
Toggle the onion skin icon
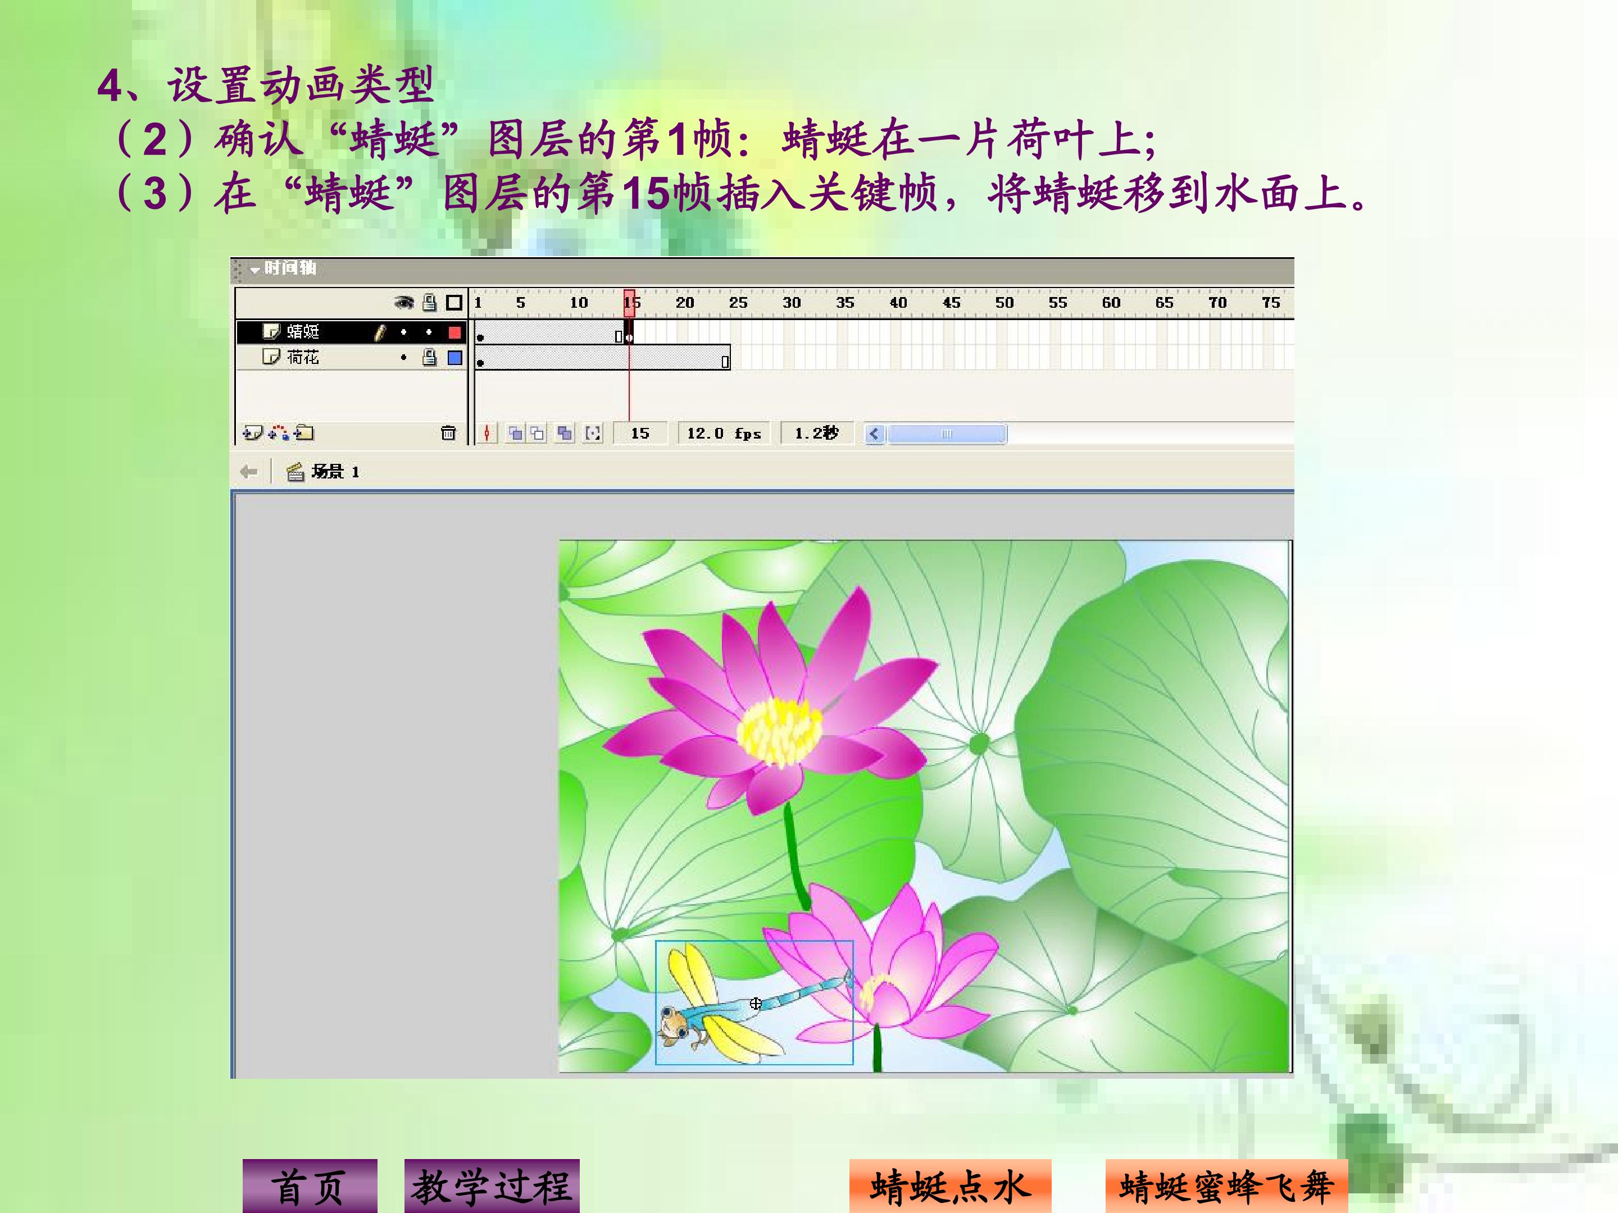coord(516,434)
